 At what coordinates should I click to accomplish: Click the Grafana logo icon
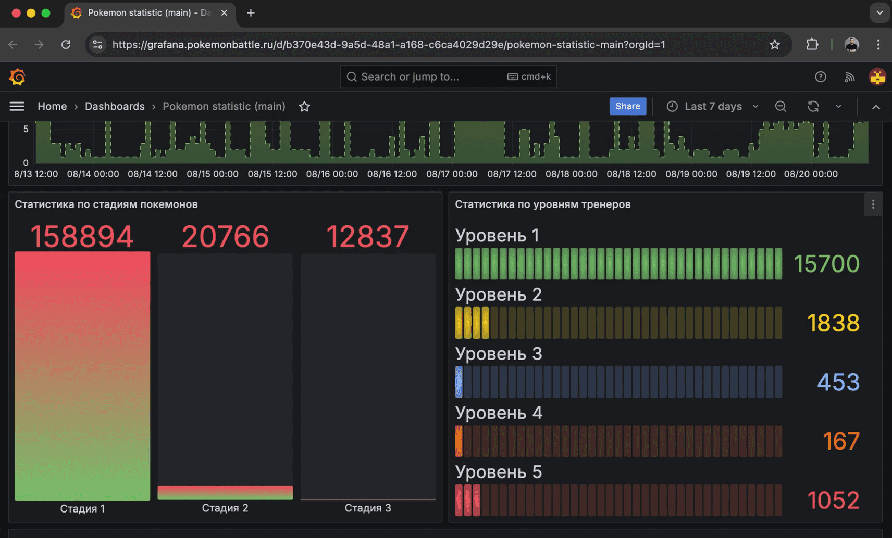17,77
